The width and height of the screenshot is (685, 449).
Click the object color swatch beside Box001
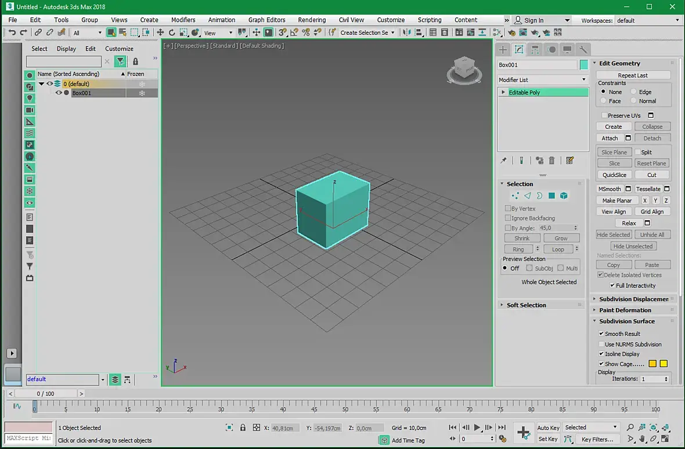[584, 65]
